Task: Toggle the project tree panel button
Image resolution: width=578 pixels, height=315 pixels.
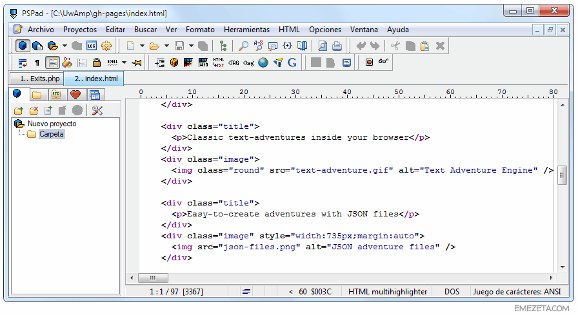Action: pyautogui.click(x=23, y=46)
